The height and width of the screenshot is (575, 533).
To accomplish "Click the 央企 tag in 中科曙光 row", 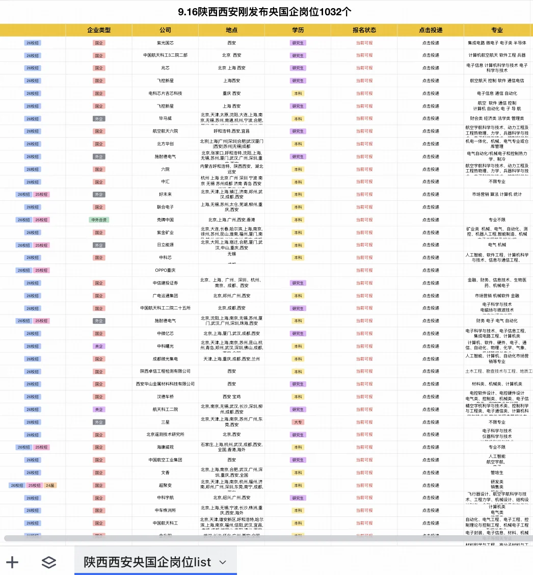I will tap(99, 347).
